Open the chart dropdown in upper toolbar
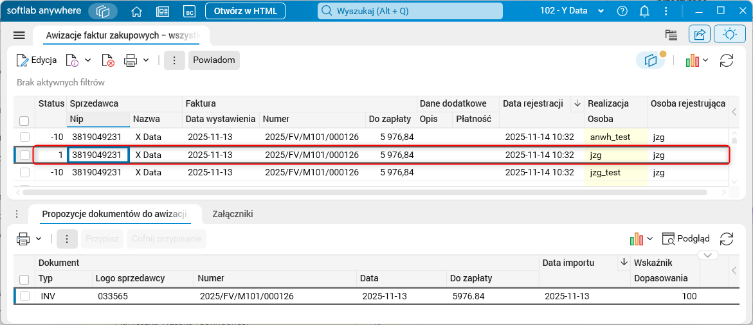753x325 pixels. point(697,60)
